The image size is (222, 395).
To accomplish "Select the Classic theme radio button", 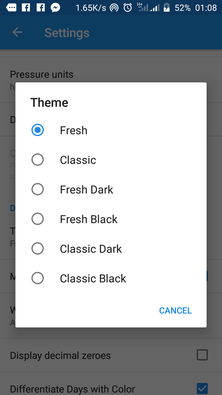I will (38, 160).
